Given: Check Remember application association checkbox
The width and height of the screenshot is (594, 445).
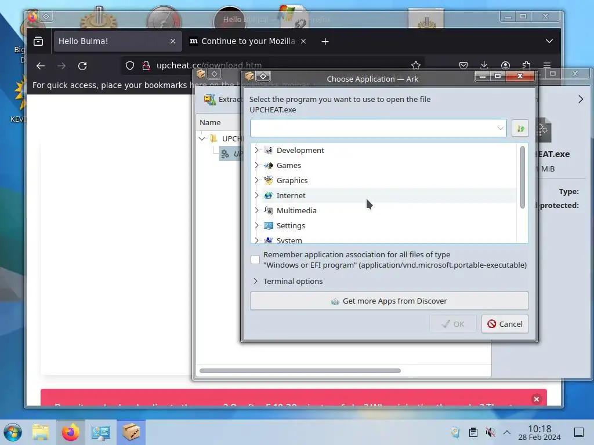Looking at the screenshot, I should click(x=255, y=260).
